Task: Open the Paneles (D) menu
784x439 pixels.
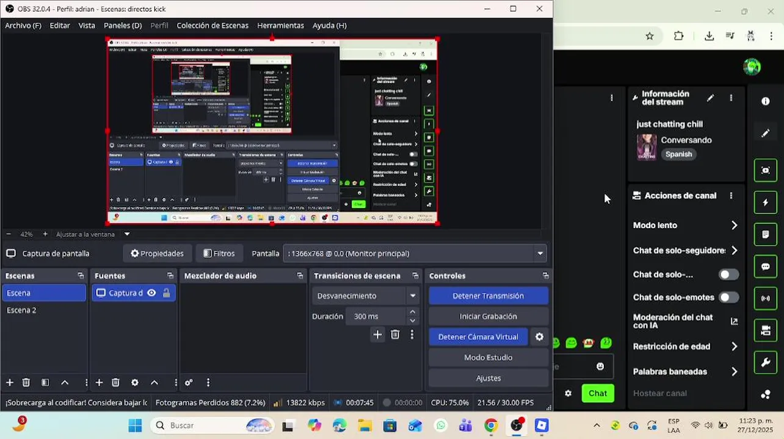Action: (x=123, y=26)
